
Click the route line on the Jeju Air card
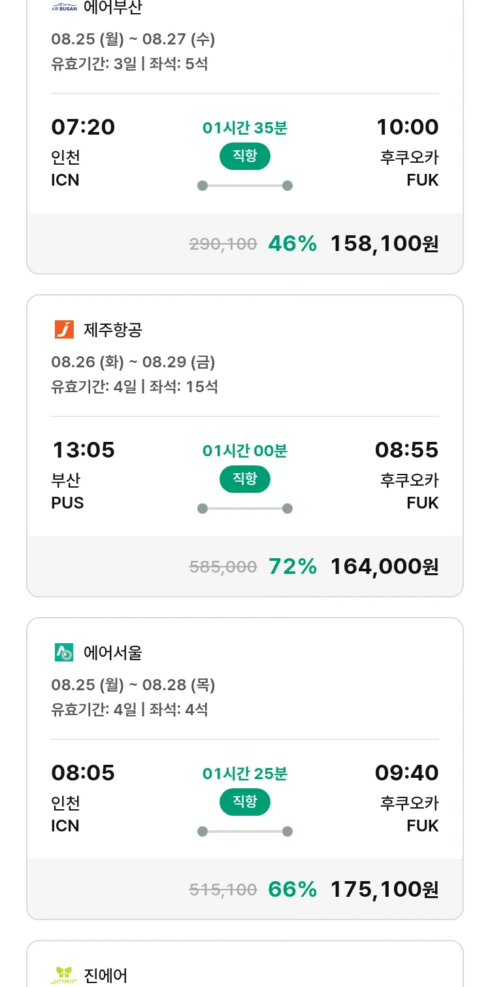(245, 509)
